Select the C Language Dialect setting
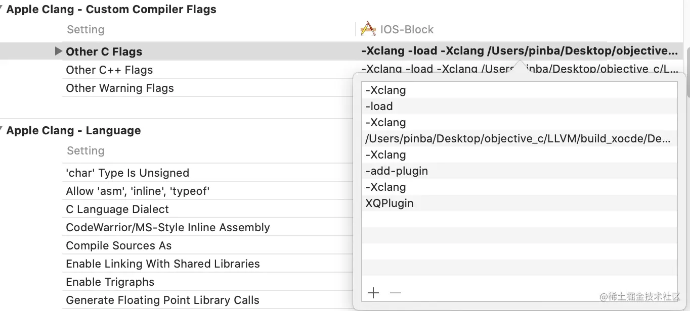Screen dimensions: 690x311 click(x=117, y=210)
